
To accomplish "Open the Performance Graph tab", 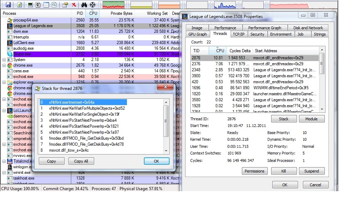I will [x=264, y=28].
